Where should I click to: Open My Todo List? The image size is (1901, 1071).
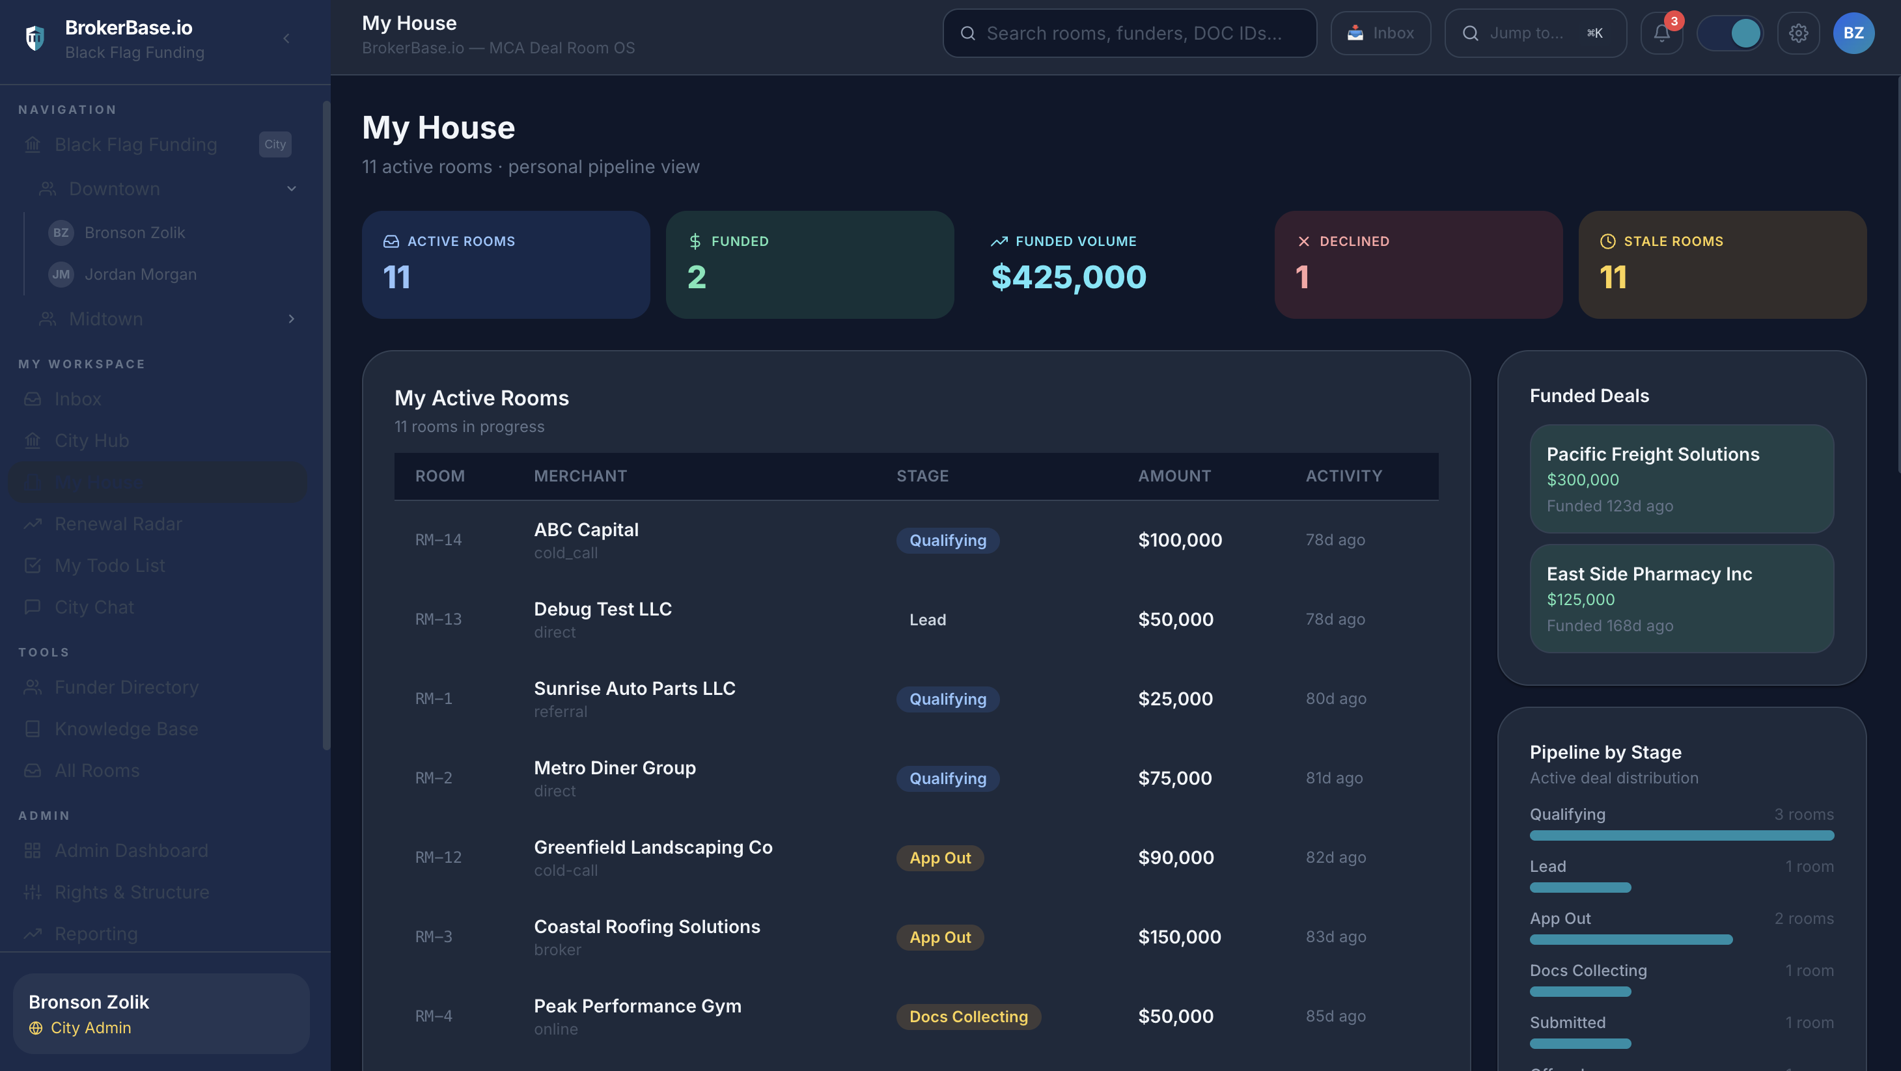(x=157, y=565)
